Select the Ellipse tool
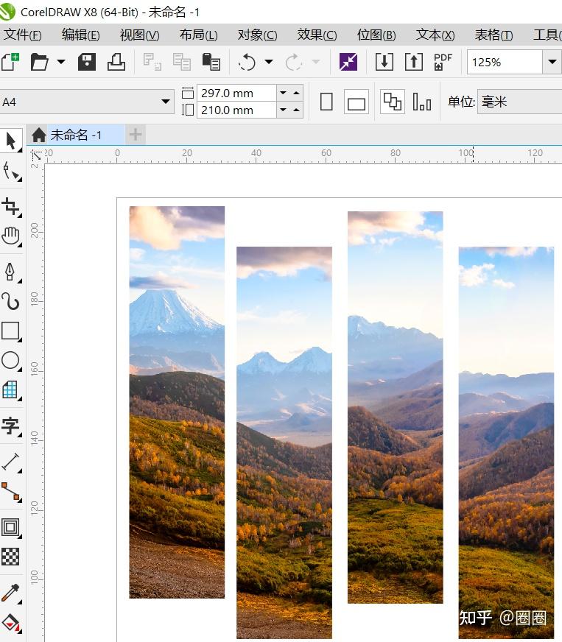Screen dimensions: 562x642 click(x=11, y=361)
